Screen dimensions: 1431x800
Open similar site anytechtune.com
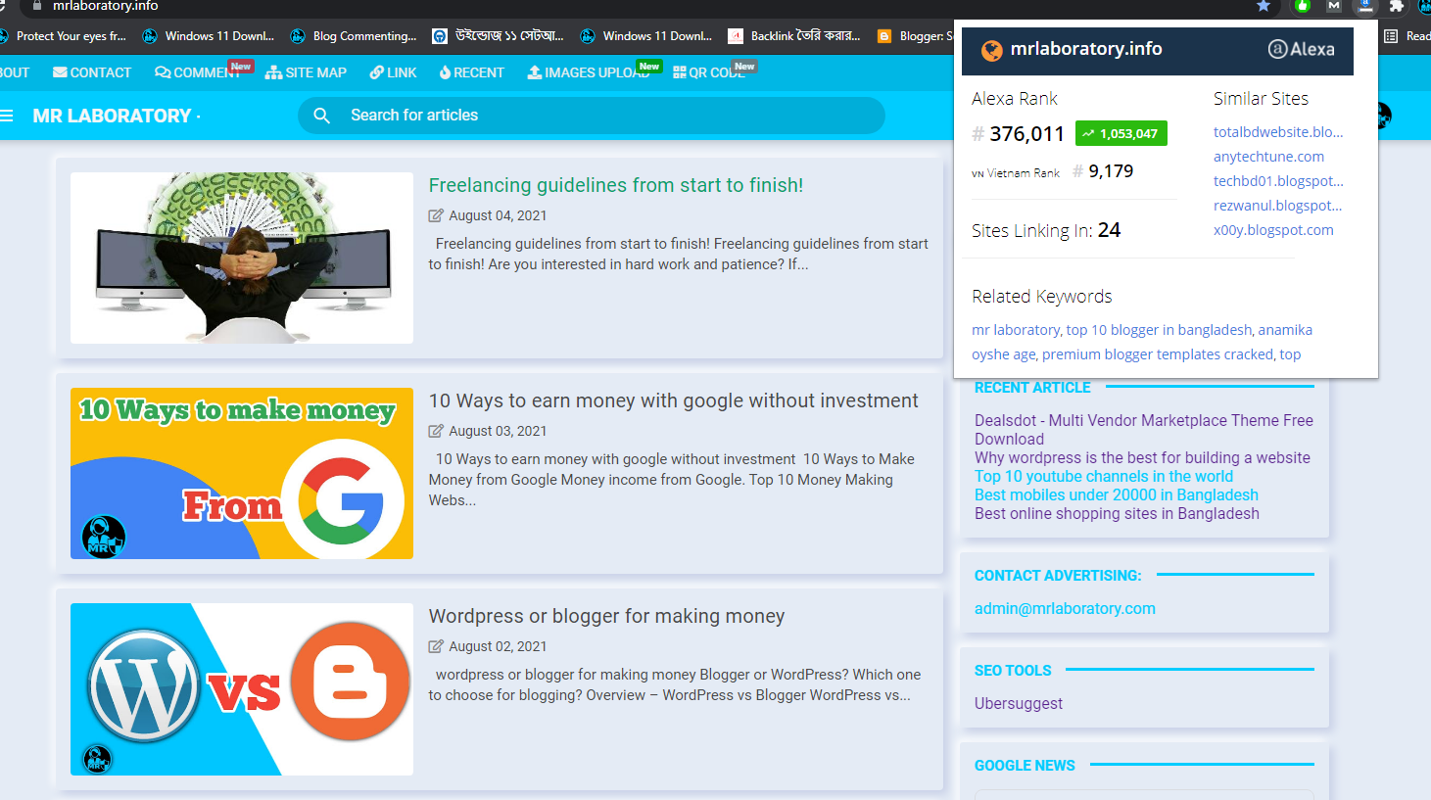point(1268,157)
